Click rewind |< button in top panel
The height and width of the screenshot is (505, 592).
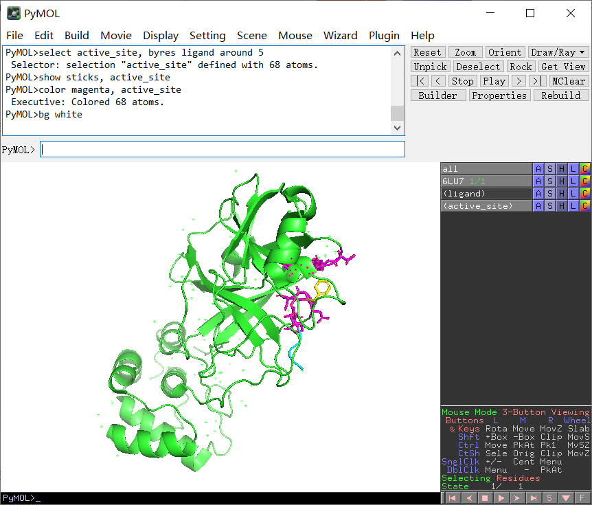point(420,81)
